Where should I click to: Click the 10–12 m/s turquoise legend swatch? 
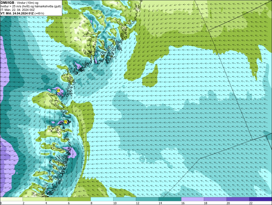[x=125, y=199]
